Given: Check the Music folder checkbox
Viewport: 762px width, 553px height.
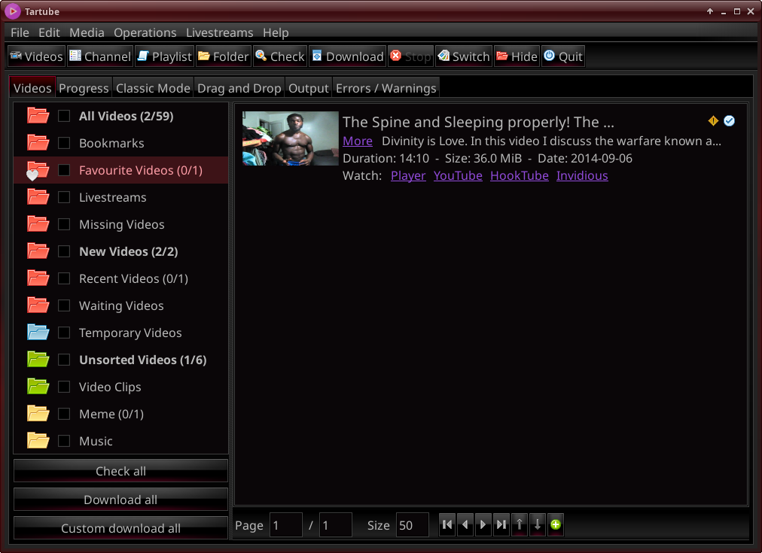Looking at the screenshot, I should (64, 441).
